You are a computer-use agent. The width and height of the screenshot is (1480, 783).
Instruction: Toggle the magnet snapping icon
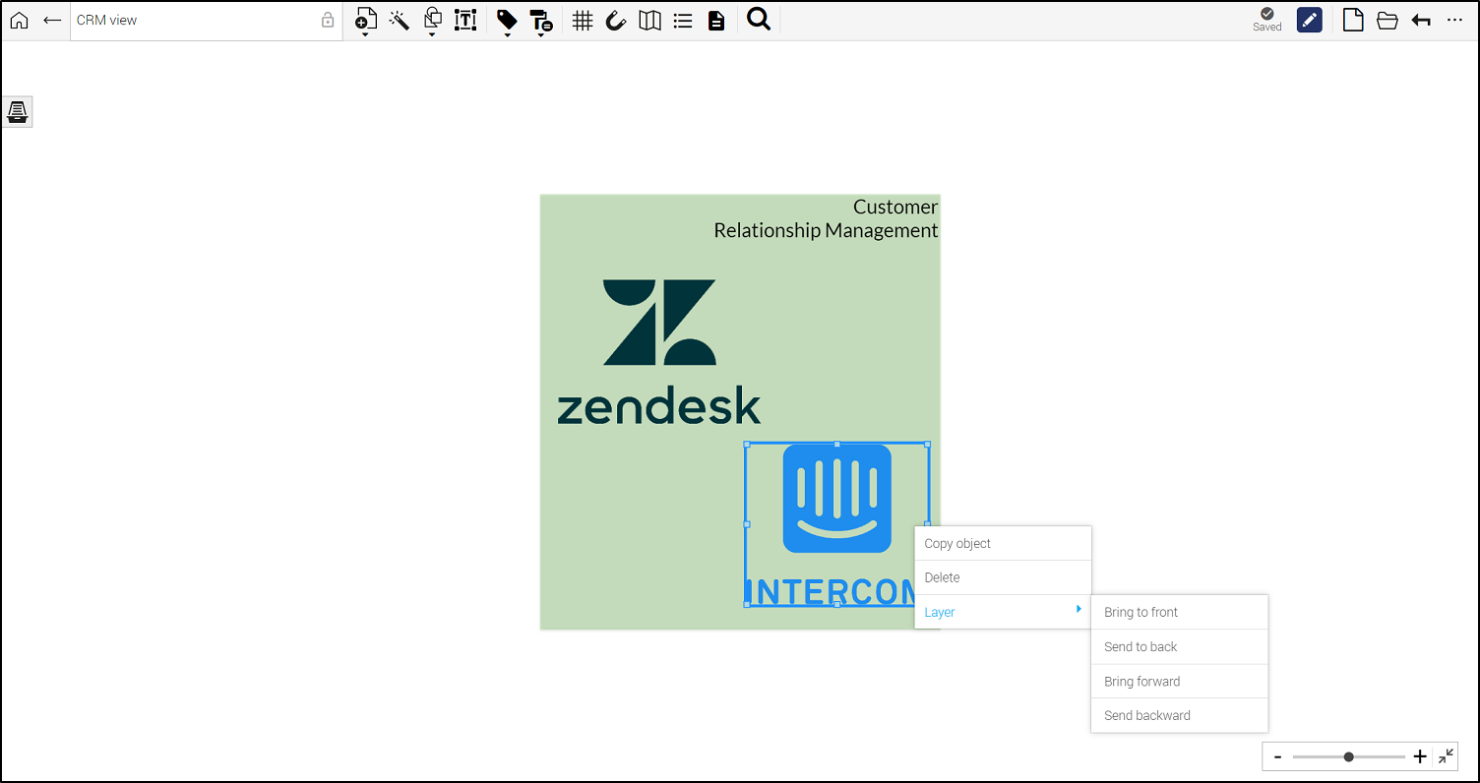point(616,20)
